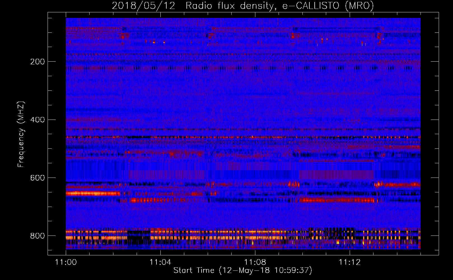Click the plot title 'Radio flux density, e-CALLISTO (MRO)'

280,6
